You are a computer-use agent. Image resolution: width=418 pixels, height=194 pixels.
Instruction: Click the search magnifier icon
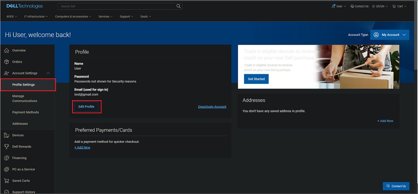point(178,6)
